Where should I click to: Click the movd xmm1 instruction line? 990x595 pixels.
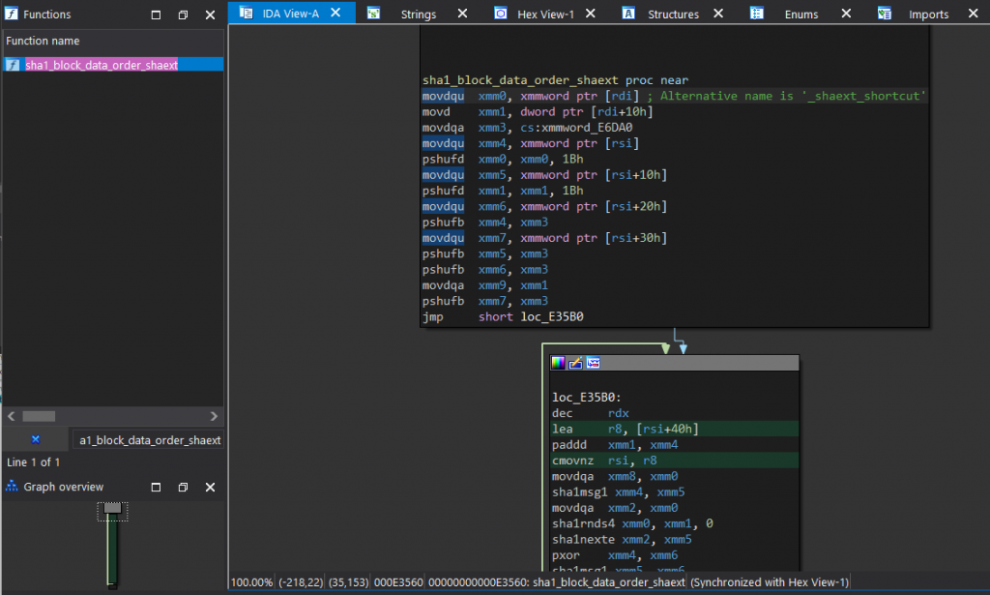click(x=538, y=111)
